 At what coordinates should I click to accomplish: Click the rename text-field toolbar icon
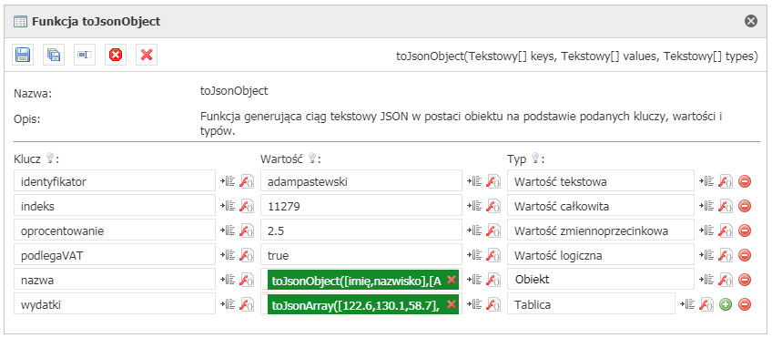(x=84, y=55)
